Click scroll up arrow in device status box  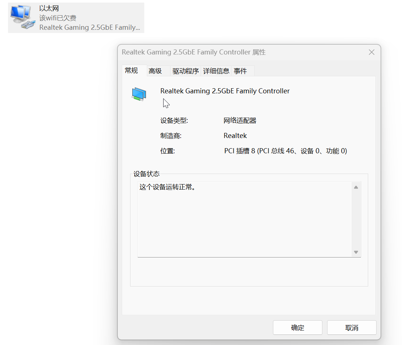[356, 187]
